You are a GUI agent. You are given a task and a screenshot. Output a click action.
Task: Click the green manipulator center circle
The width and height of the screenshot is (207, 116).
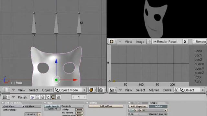(56, 80)
